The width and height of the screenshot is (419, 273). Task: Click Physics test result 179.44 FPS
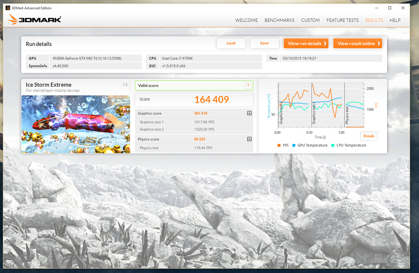click(203, 148)
